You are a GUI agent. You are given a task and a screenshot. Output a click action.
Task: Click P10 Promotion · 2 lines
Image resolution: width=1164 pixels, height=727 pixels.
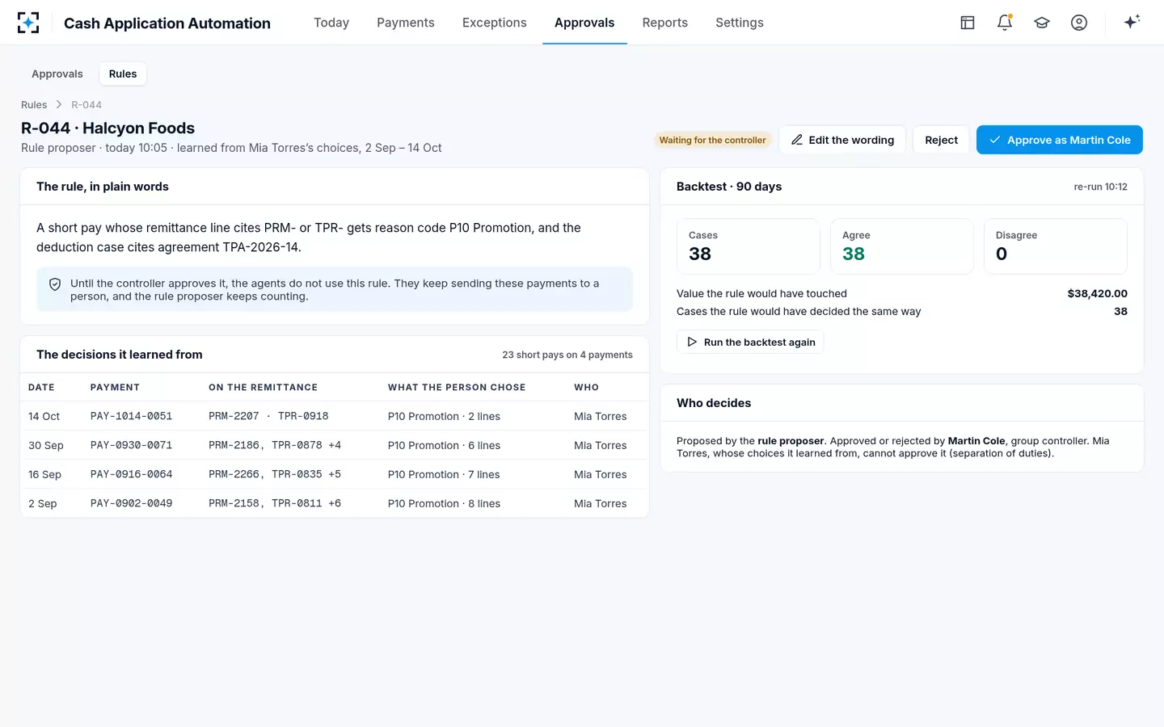tap(444, 416)
